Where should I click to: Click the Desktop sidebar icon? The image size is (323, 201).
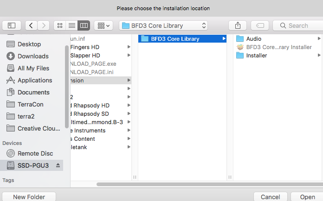tap(11, 44)
